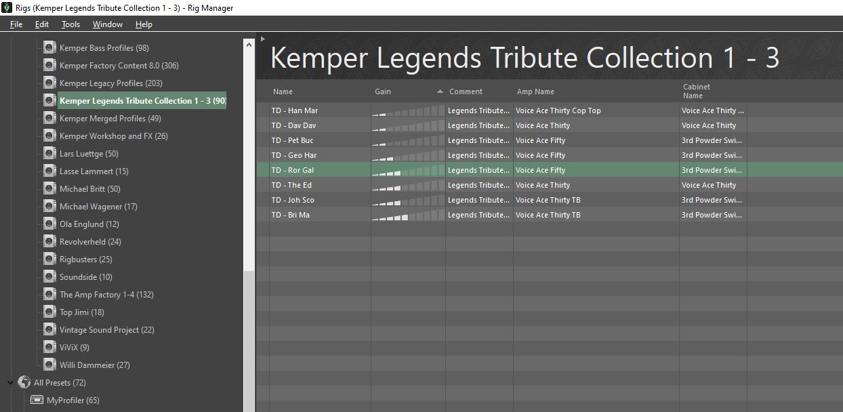The image size is (843, 412).
Task: Click the Lasse Lammert pack icon
Action: pyautogui.click(x=49, y=171)
